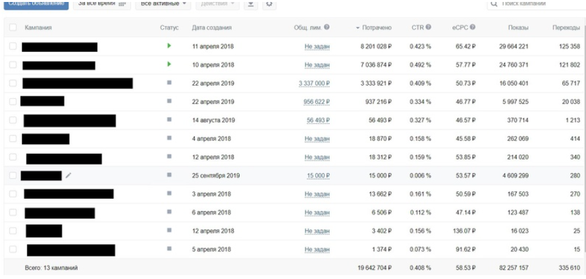Screen dimensions: 586x279
Task: Click the Всего: 13 кампаний summary text
Action: pyautogui.click(x=51, y=268)
